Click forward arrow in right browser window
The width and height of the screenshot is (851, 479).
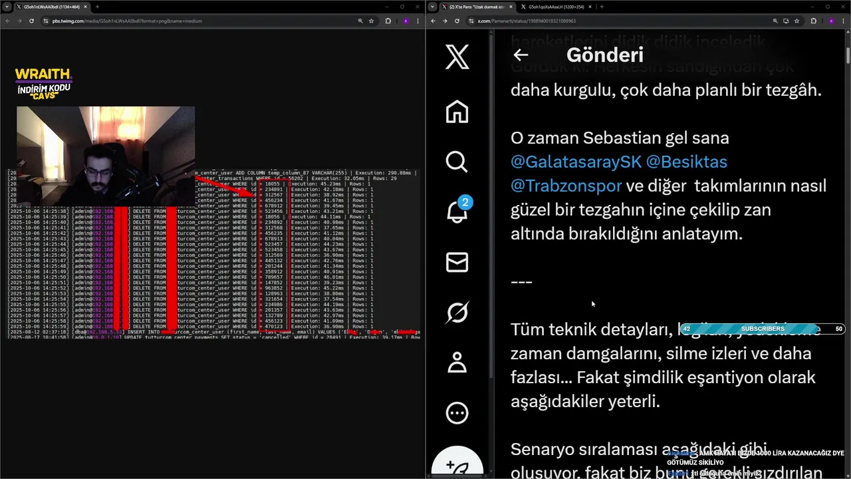pyautogui.click(x=445, y=21)
